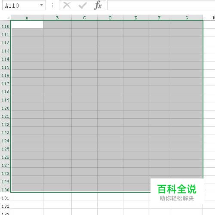Click the Select All corner triangle
Image resolution: width=215 pixels, height=215 pixels.
[x=8, y=18]
